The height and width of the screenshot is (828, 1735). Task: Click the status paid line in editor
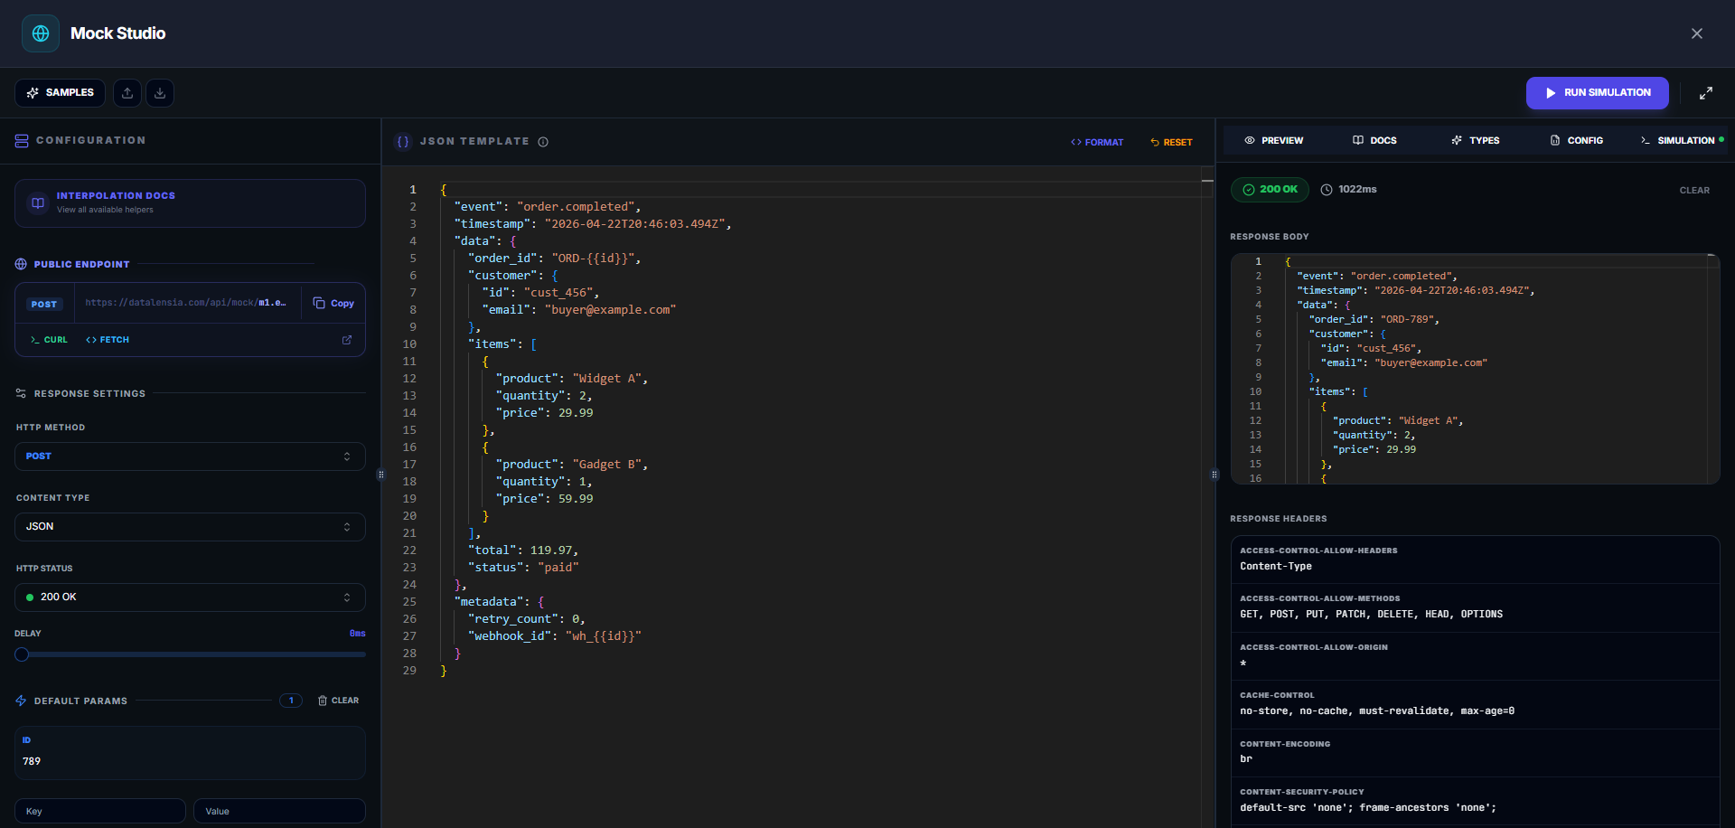[x=523, y=568]
